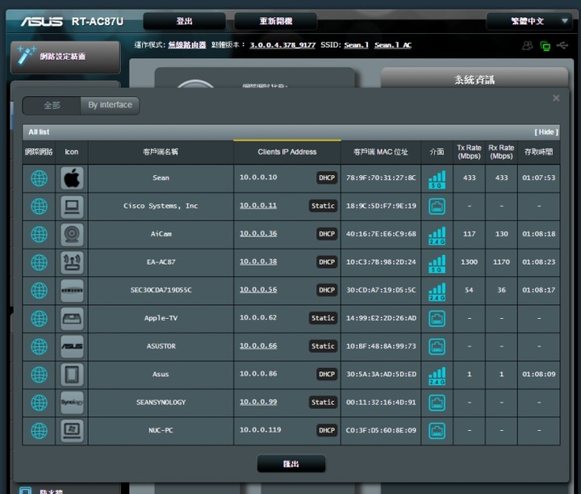The height and width of the screenshot is (494, 581).
Task: Sort by 介面 column header
Action: [437, 152]
